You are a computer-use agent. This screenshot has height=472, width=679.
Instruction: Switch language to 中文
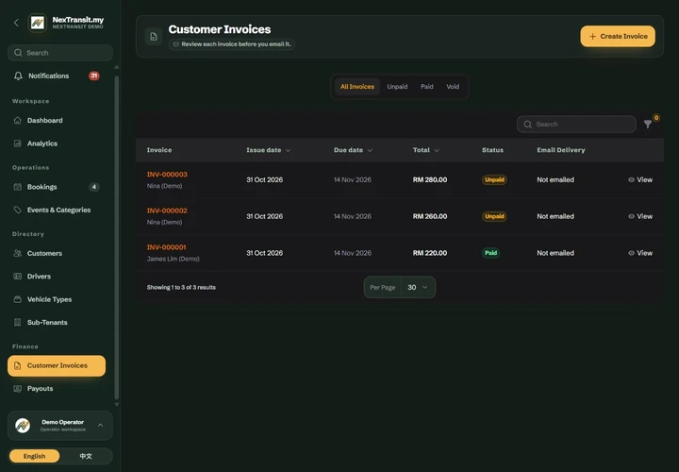(86, 456)
